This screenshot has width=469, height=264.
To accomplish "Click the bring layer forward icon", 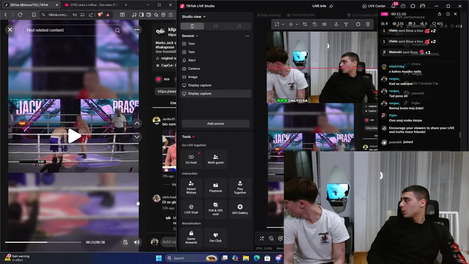I will [336, 24].
